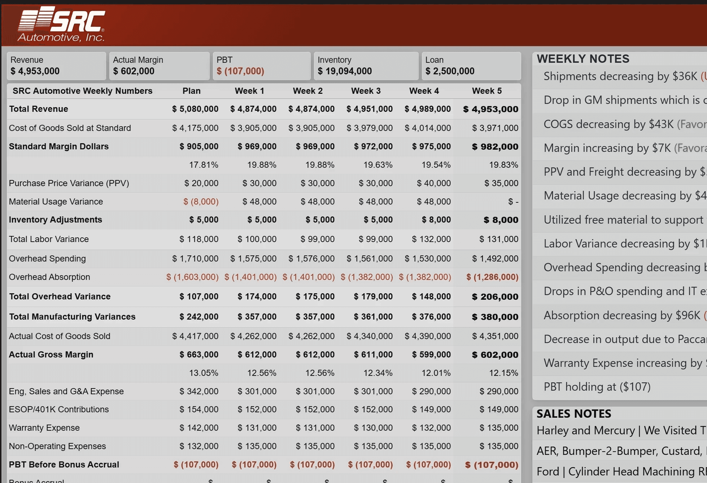Open the Revenue summary card
The width and height of the screenshot is (707, 483).
[56, 66]
